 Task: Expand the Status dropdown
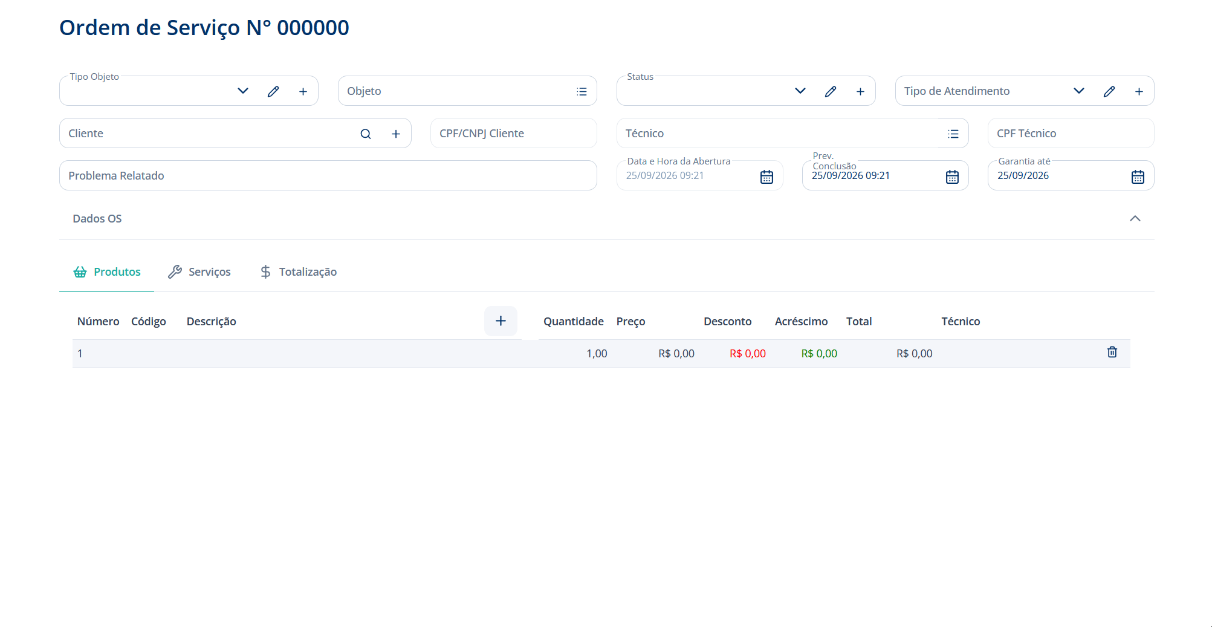(800, 91)
